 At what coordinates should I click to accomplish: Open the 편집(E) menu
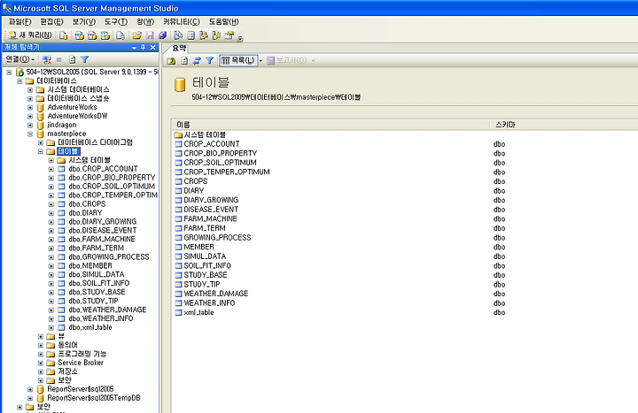click(51, 22)
